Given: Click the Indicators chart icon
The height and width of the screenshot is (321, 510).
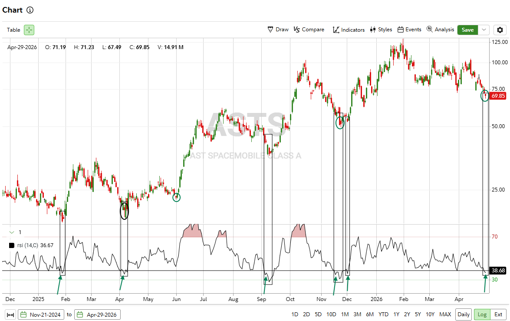Looking at the screenshot, I should point(336,30).
